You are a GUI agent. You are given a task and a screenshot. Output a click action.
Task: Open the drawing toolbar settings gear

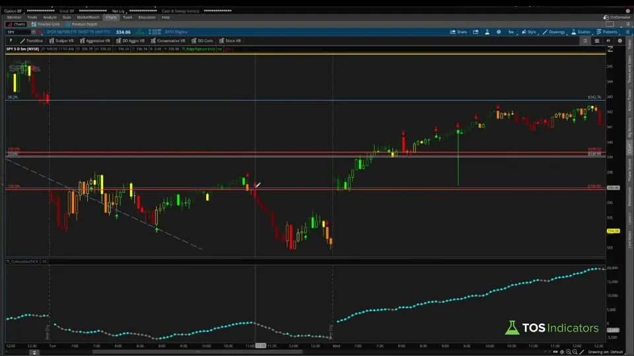click(x=620, y=41)
